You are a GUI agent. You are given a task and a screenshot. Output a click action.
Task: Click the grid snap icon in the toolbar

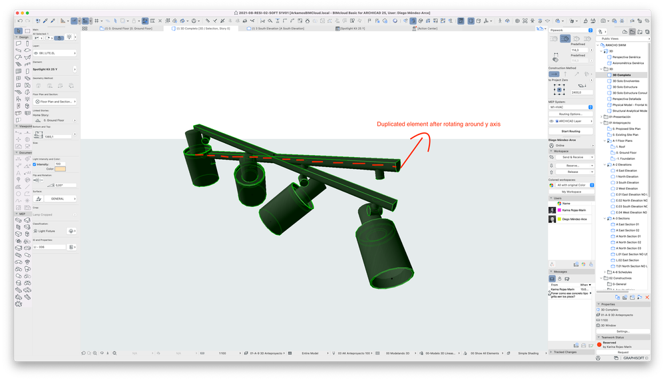97,21
